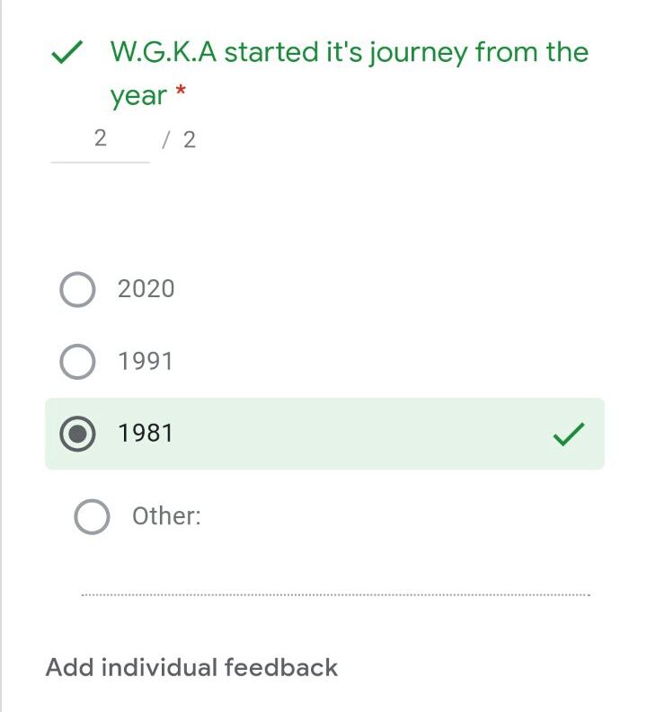Screen dimensions: 647x712
Task: Click the word "year" in the question
Action: pyautogui.click(x=138, y=96)
